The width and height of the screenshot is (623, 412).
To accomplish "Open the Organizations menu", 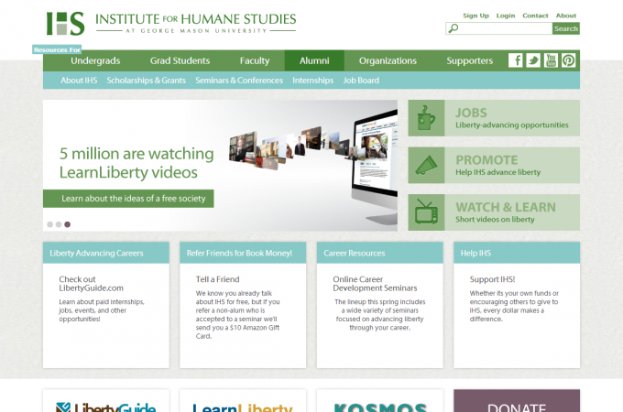I will [x=388, y=60].
